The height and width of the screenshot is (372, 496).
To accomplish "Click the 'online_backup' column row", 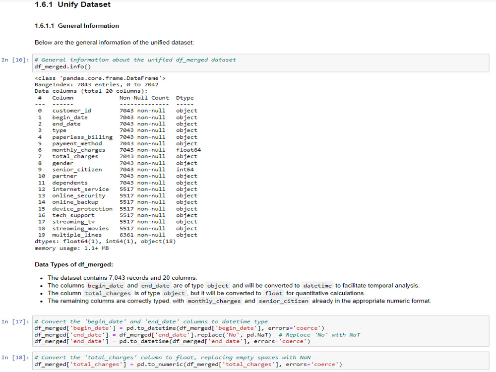I will coord(118,202).
